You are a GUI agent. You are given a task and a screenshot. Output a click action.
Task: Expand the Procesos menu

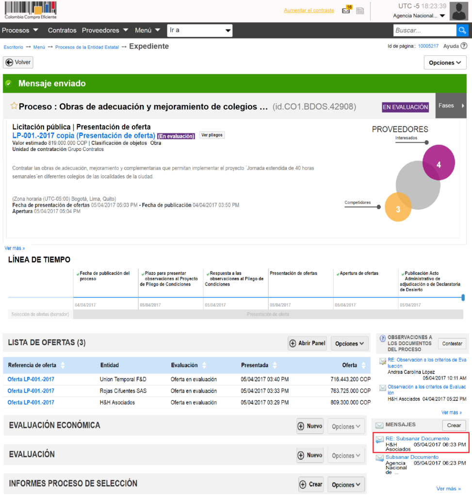click(x=20, y=30)
